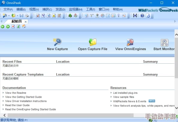Expand the open file dropdown arrow
178x122 pixels.
17,16
